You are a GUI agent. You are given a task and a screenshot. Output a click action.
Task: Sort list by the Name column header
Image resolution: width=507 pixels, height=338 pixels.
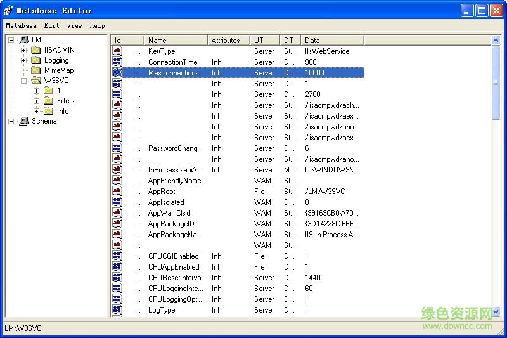pos(176,40)
